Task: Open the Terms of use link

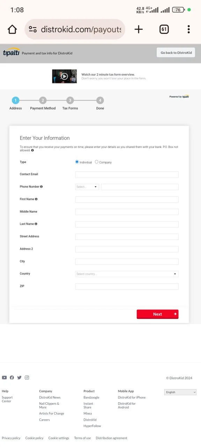Action: [82, 438]
